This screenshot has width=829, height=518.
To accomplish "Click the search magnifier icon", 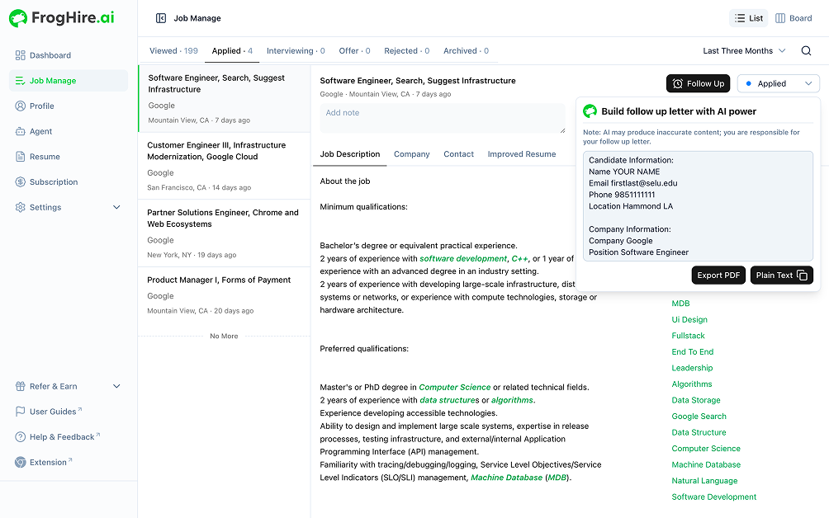I will (806, 51).
